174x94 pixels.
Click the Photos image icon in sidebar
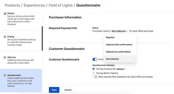[5, 13]
